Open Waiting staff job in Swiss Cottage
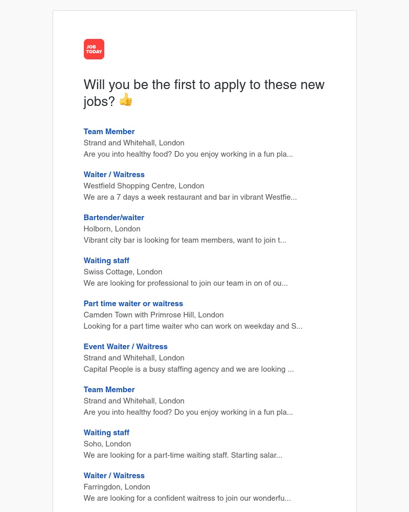 coord(106,261)
